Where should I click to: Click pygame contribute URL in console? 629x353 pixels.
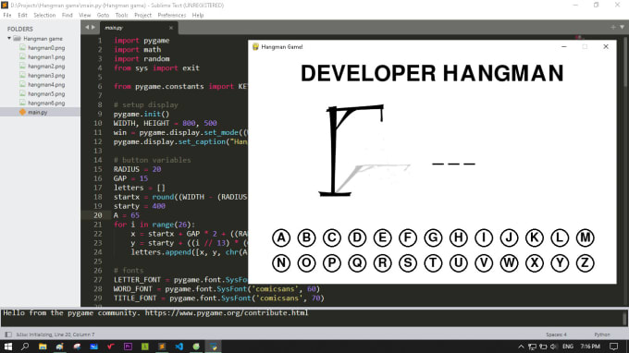[227, 312]
